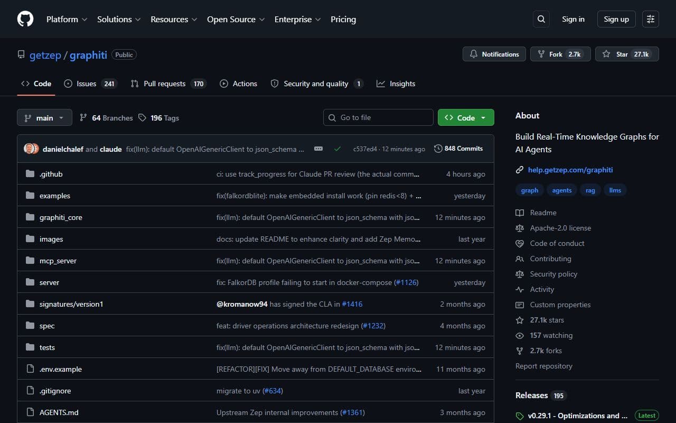View all 64 Branches
This screenshot has width=676, height=423.
pyautogui.click(x=106, y=118)
